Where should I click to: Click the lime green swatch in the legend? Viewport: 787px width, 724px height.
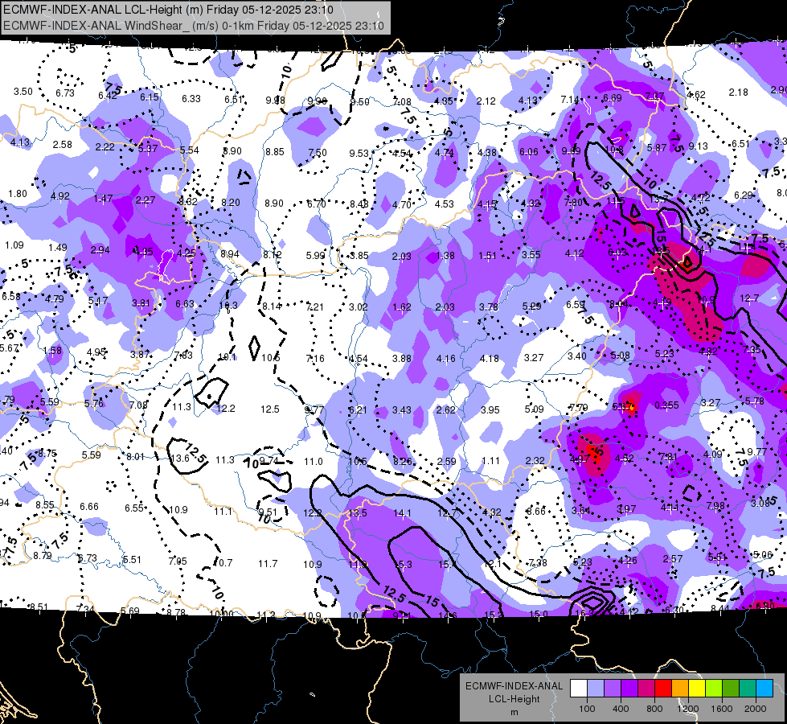click(714, 688)
